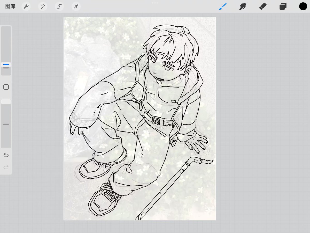Image resolution: width=310 pixels, height=233 pixels.
Task: Activate the Transform arrow tool
Action: click(76, 6)
